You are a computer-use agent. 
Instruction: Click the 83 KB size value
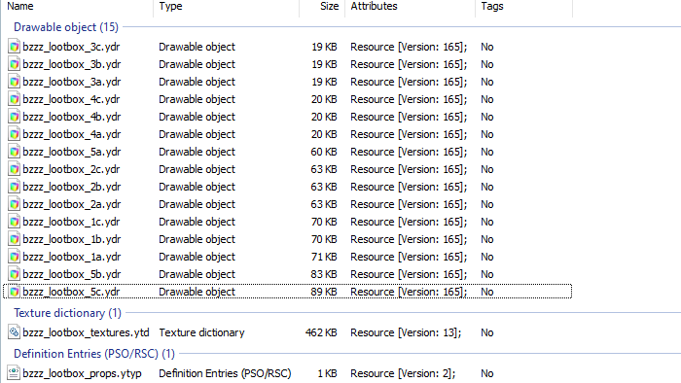[324, 274]
